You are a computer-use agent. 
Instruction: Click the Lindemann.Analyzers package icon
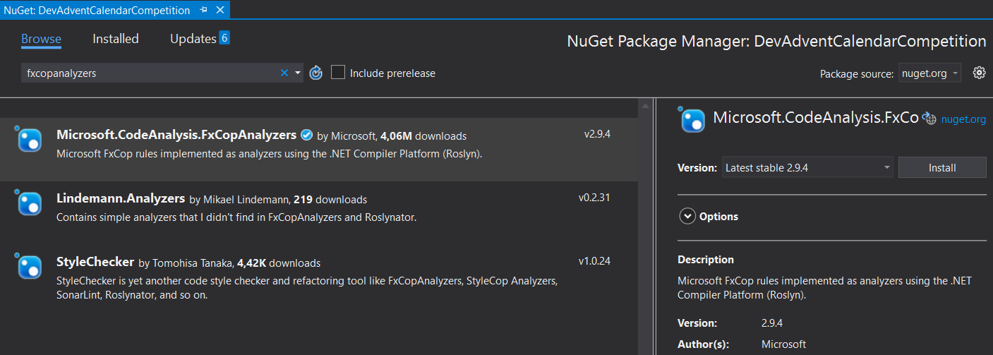(x=30, y=203)
